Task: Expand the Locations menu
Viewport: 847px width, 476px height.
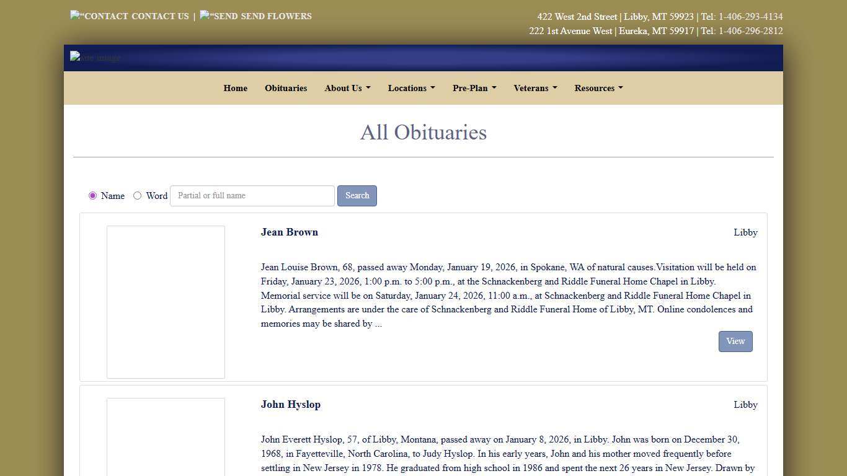Action: click(411, 88)
